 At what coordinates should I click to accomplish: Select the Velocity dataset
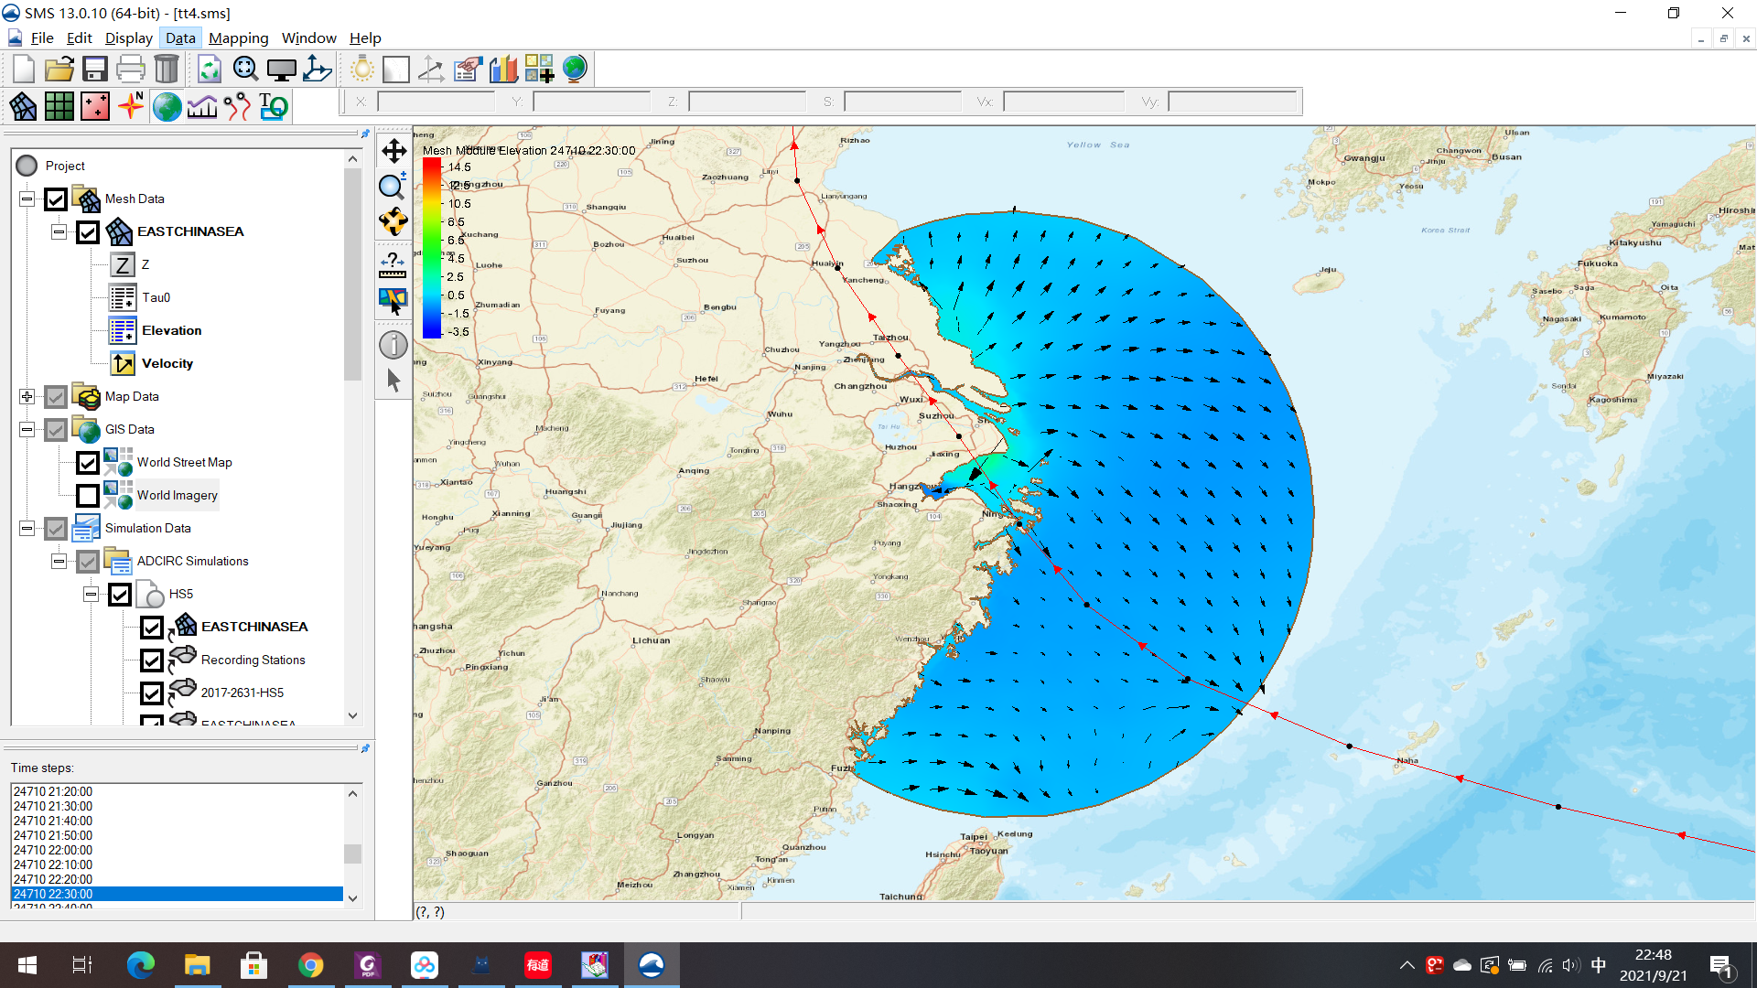click(167, 363)
